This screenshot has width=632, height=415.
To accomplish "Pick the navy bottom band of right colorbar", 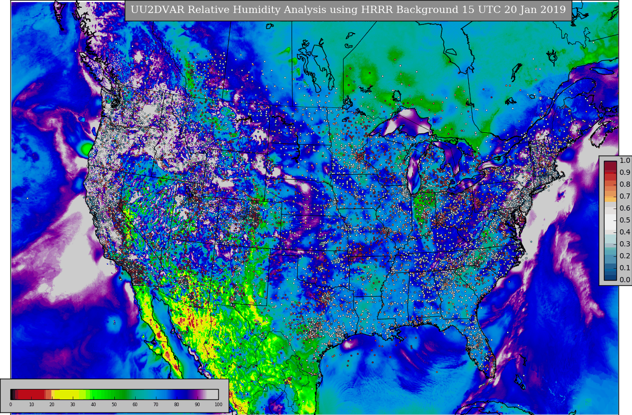I will [x=610, y=276].
